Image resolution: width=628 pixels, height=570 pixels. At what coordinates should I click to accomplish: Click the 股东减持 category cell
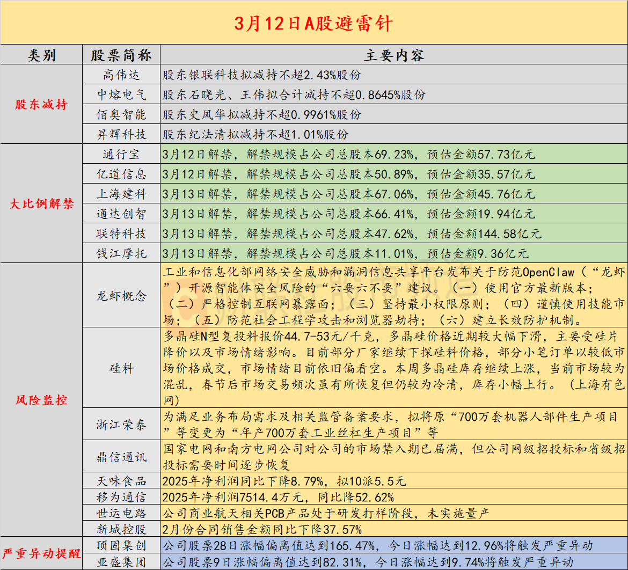tap(41, 105)
